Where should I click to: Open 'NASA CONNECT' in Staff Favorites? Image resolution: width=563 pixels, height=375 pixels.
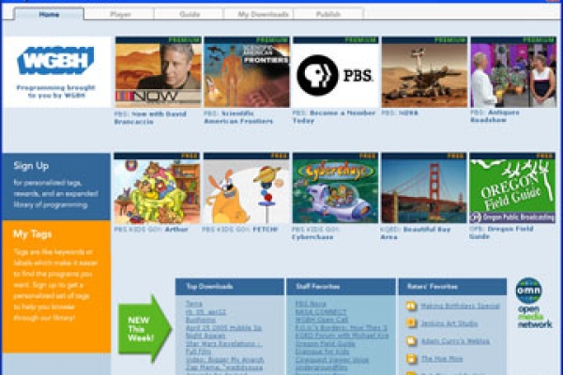(x=321, y=311)
